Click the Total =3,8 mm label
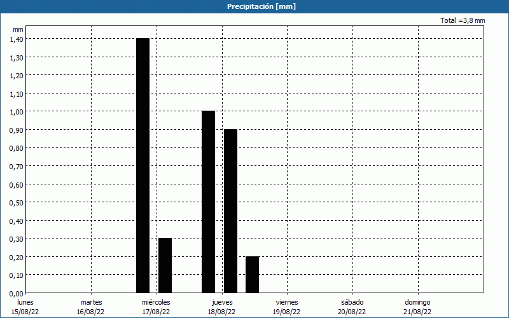The height and width of the screenshot is (318, 509). tap(463, 20)
